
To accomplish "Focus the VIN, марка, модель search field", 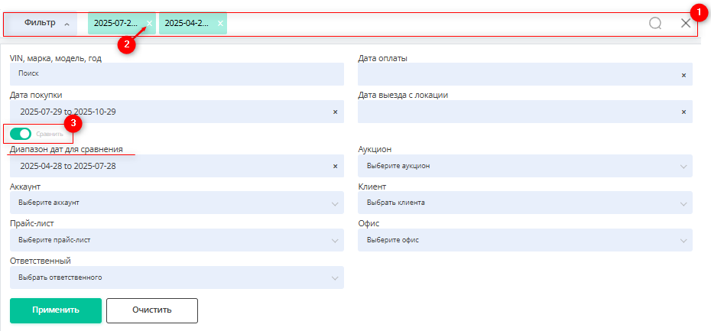I will [177, 74].
